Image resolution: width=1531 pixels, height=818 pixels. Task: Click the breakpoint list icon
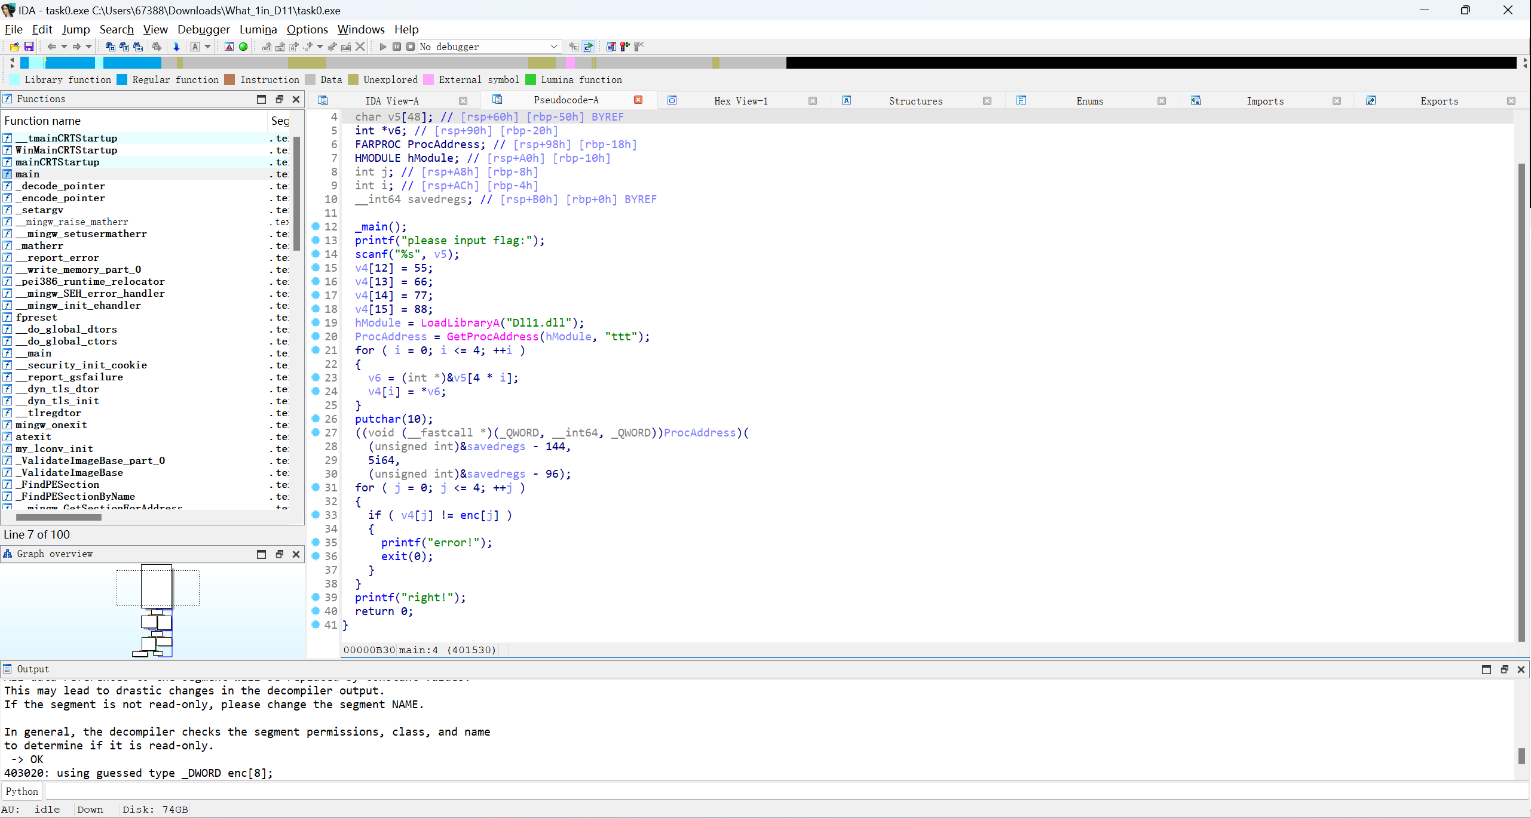(x=611, y=47)
